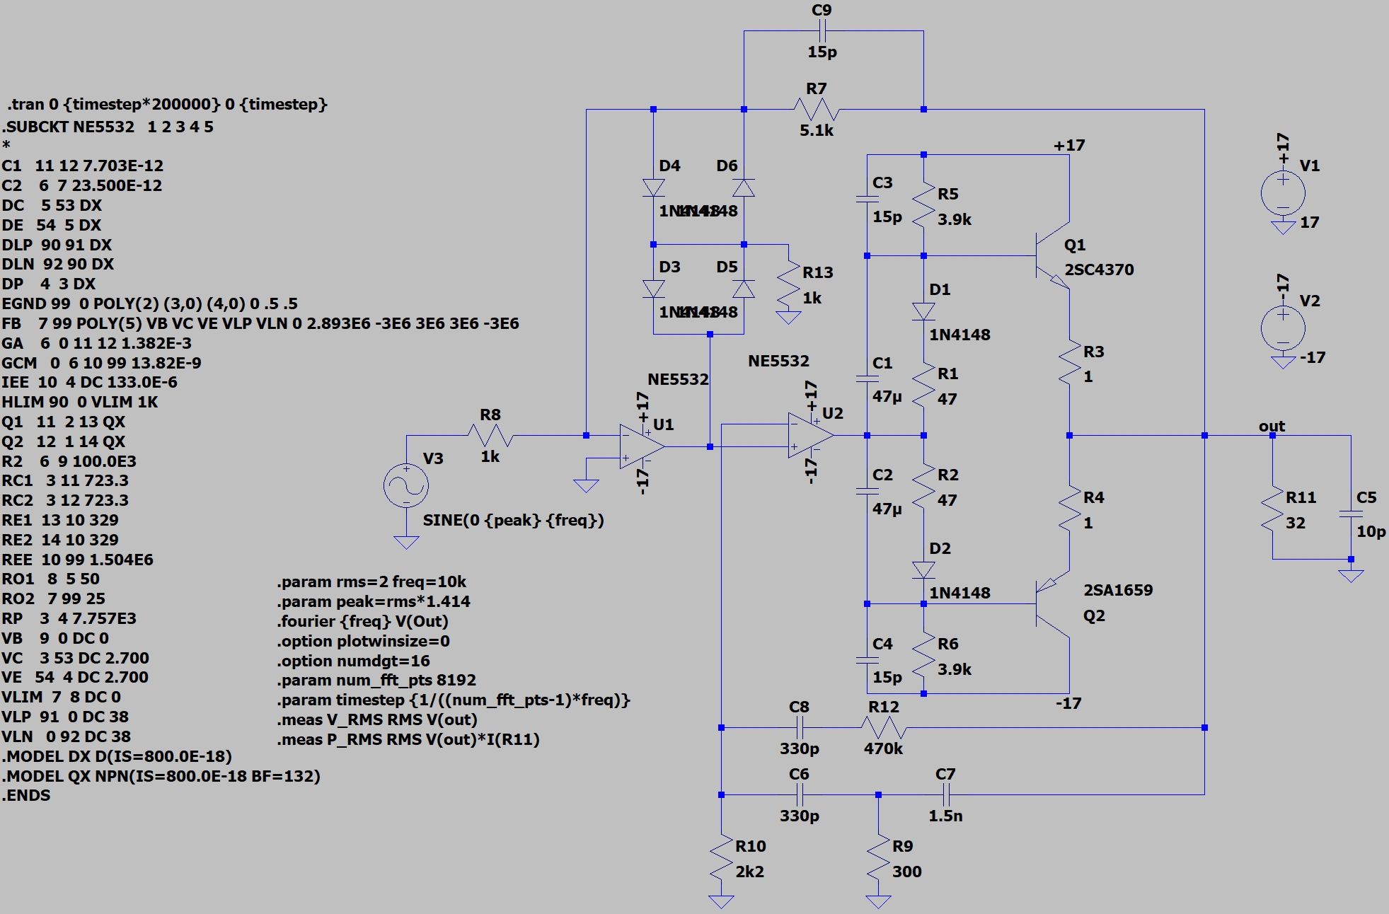Viewport: 1389px width, 914px height.
Task: Click the R1 47 ohm resistor symbol
Action: coord(923,385)
